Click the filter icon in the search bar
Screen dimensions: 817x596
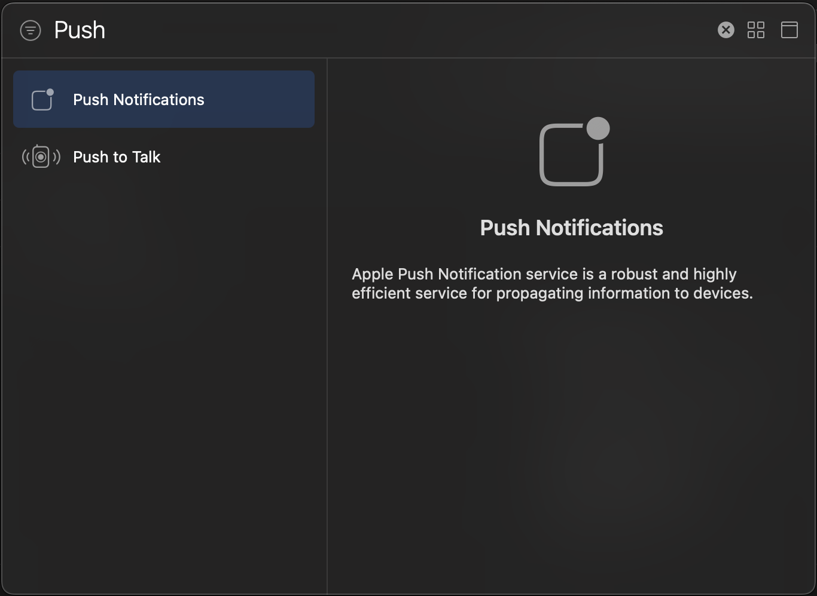(x=30, y=30)
